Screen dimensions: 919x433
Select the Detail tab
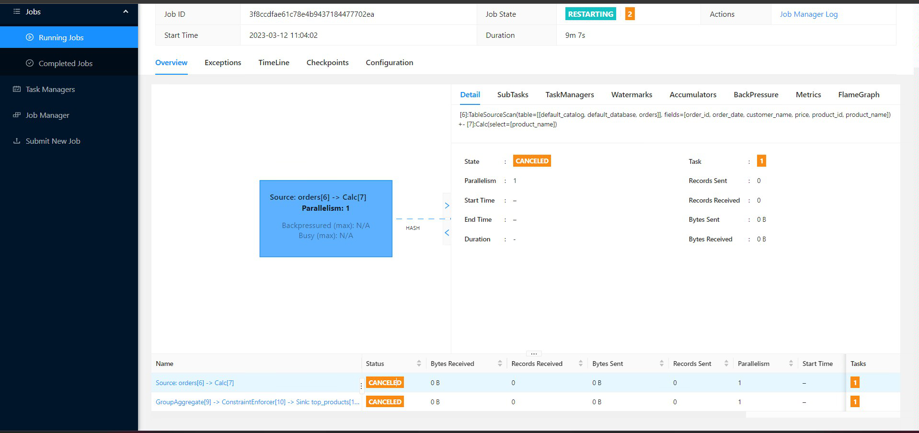pyautogui.click(x=470, y=95)
